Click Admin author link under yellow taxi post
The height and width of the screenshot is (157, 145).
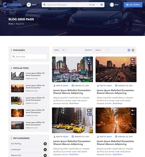tap(66, 137)
